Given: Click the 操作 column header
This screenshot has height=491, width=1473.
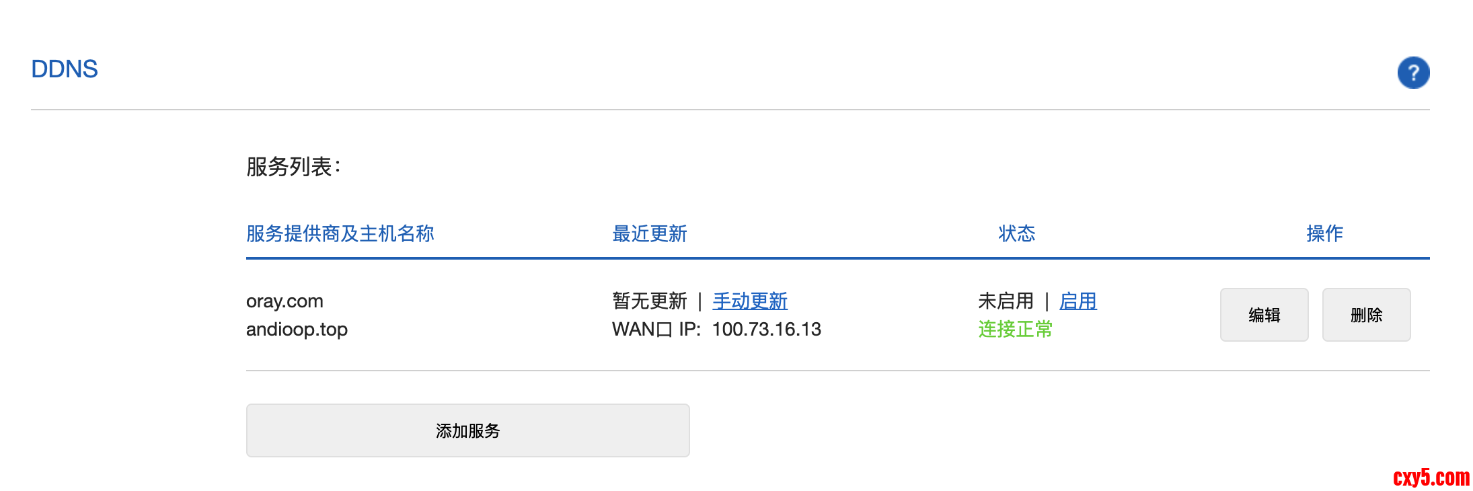Looking at the screenshot, I should click(x=1324, y=233).
